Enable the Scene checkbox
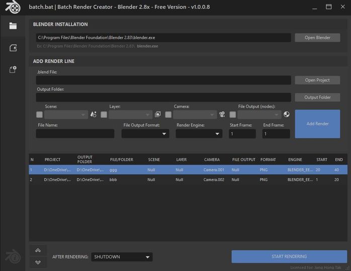The width and height of the screenshot is (351, 271). (39, 114)
